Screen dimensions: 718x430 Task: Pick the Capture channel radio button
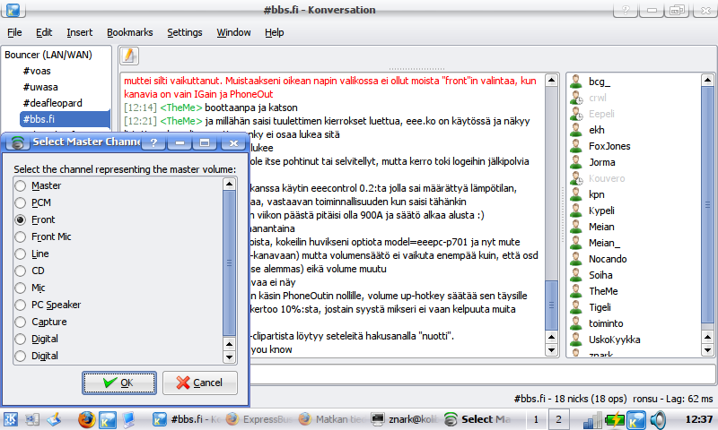pos(21,322)
